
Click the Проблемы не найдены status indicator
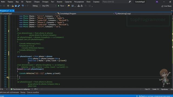pos(20,89)
